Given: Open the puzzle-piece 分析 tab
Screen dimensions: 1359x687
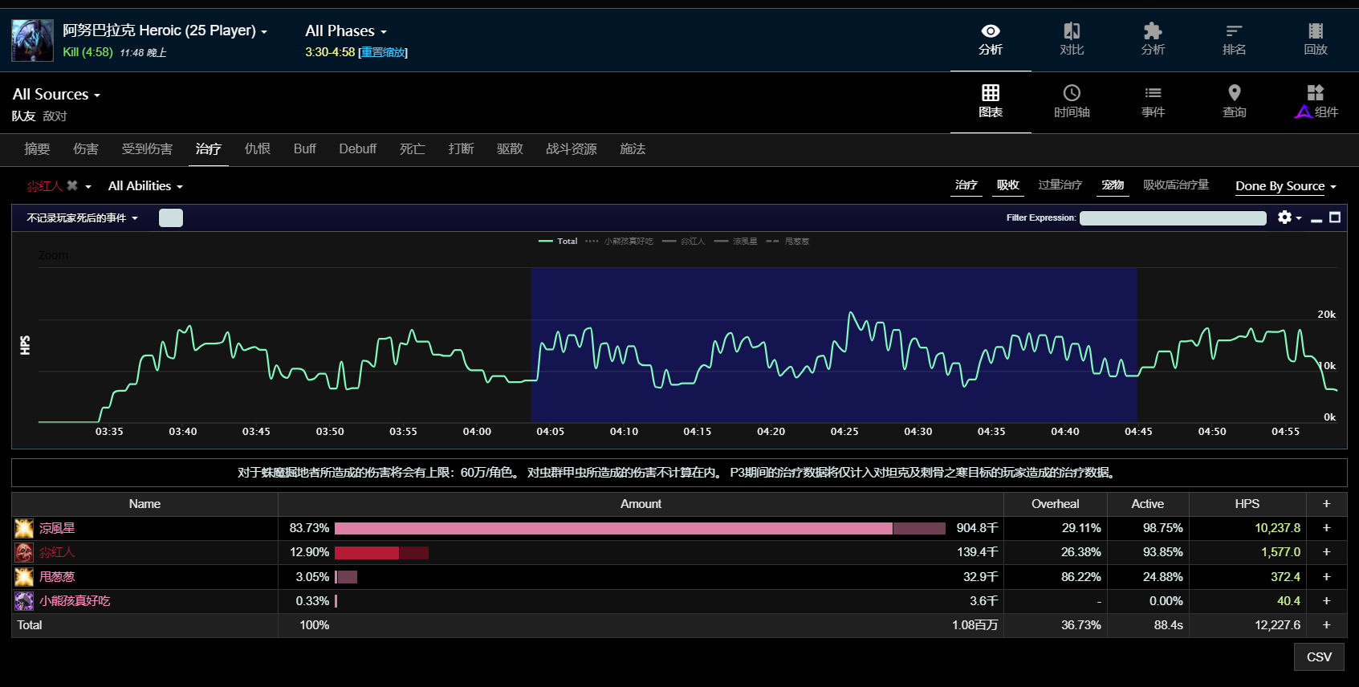Looking at the screenshot, I should click(x=1153, y=39).
